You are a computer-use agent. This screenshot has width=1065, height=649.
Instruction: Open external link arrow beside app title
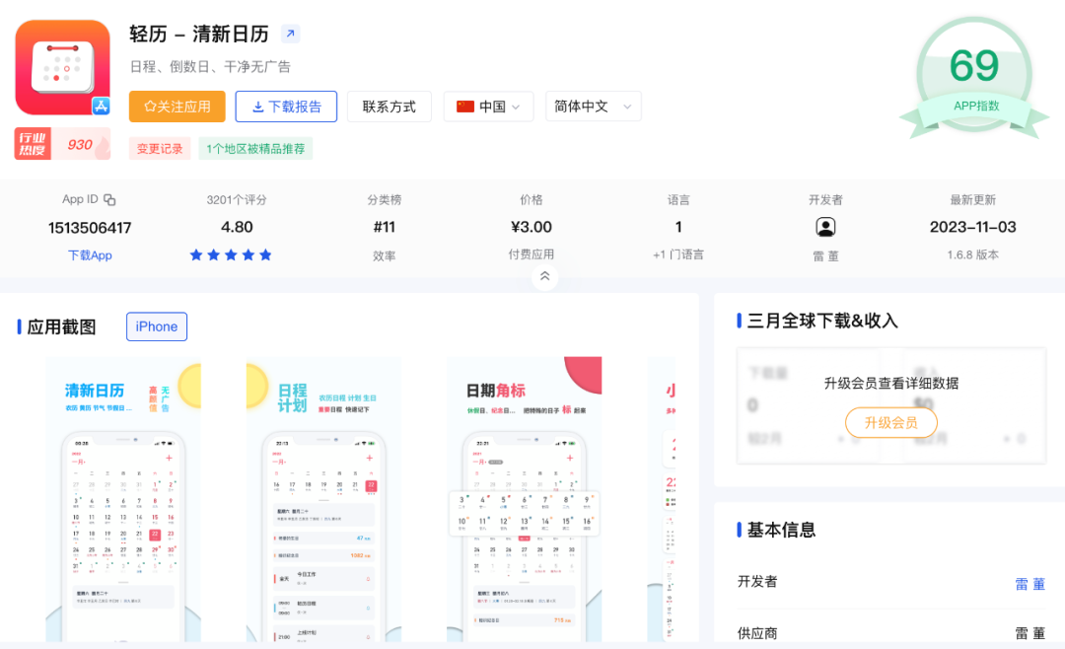pos(291,34)
